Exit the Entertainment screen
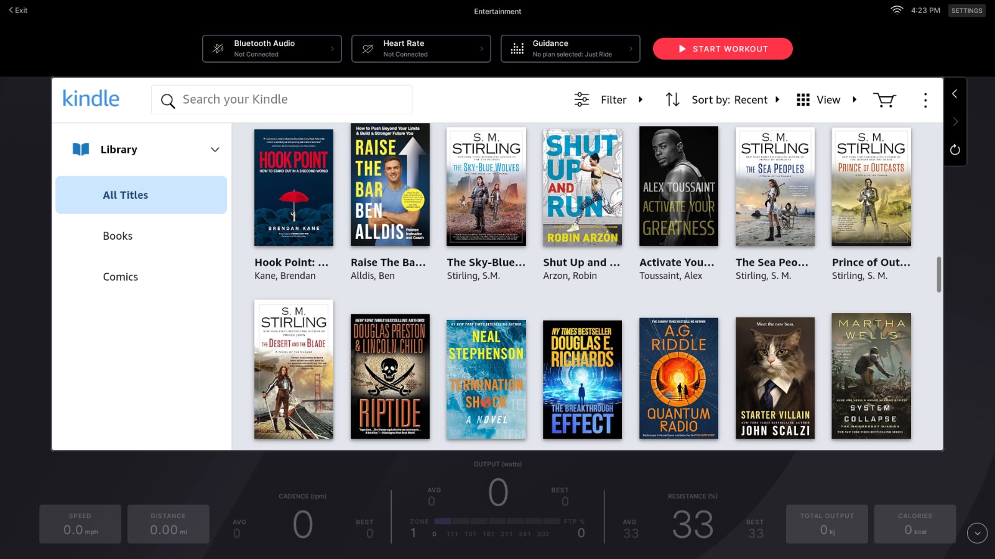The image size is (995, 559). 18,10
